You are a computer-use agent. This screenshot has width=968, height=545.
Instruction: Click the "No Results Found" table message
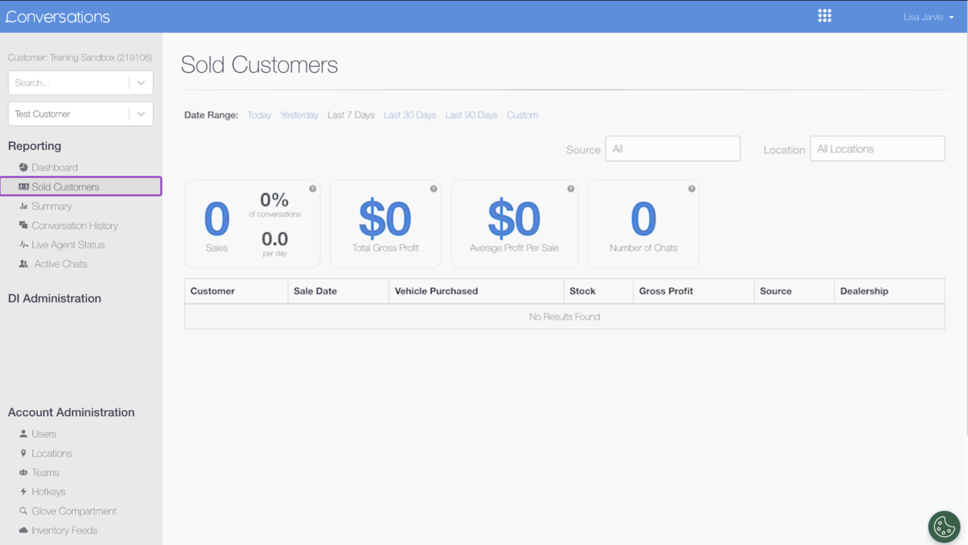[565, 317]
